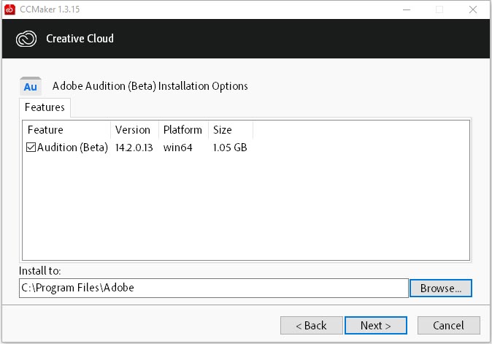Screen dimensions: 492x344
Task: Close the CCMaker installer window
Action: 472,9
